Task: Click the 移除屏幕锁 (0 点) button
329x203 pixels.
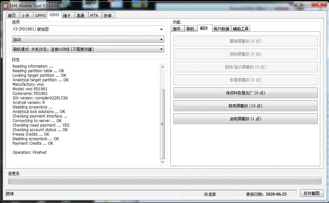Action: pyautogui.click(x=245, y=54)
